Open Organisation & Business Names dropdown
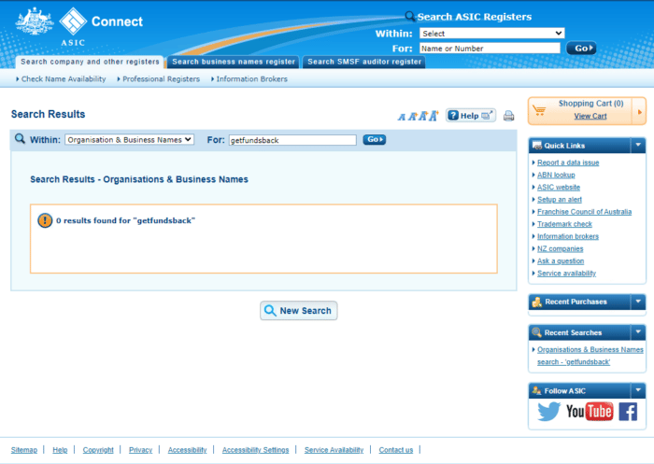 pyautogui.click(x=129, y=140)
